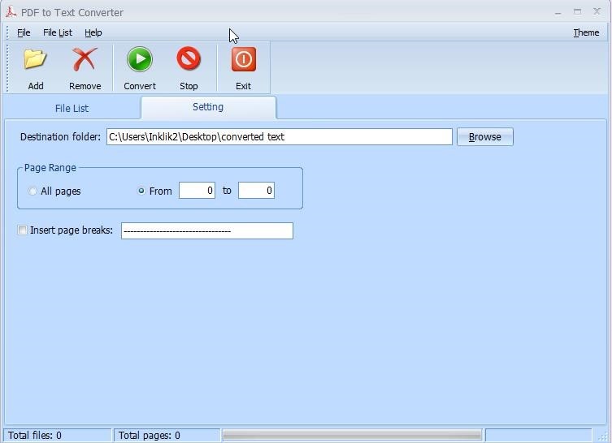Screen dimensions: 612x443
Task: Click the Exit power icon
Action: [243, 60]
